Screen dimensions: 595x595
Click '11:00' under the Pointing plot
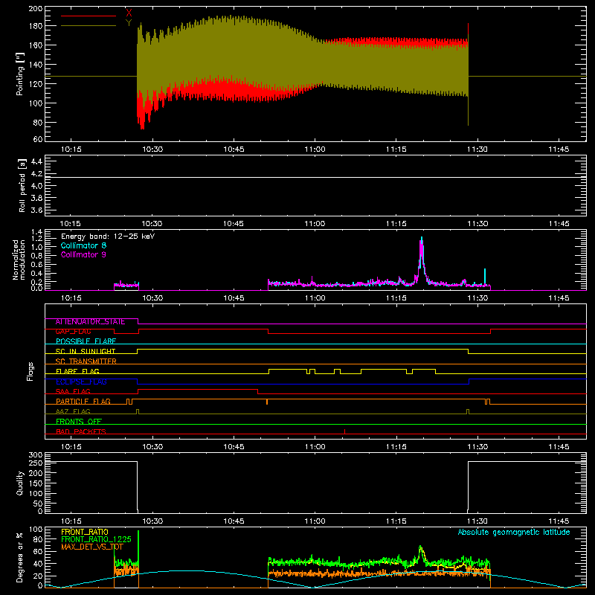click(x=315, y=149)
